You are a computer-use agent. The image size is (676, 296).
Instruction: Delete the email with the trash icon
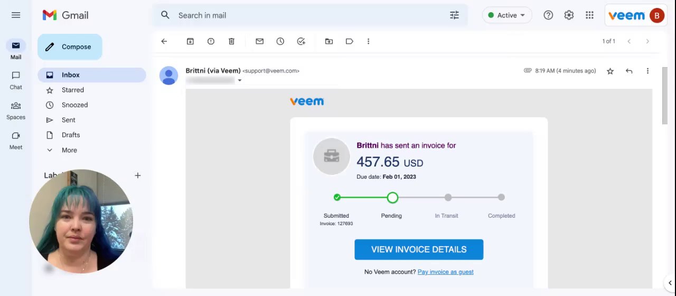(x=231, y=41)
